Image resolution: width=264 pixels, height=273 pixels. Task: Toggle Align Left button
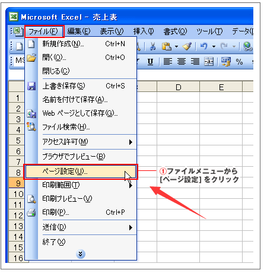tap(168, 62)
